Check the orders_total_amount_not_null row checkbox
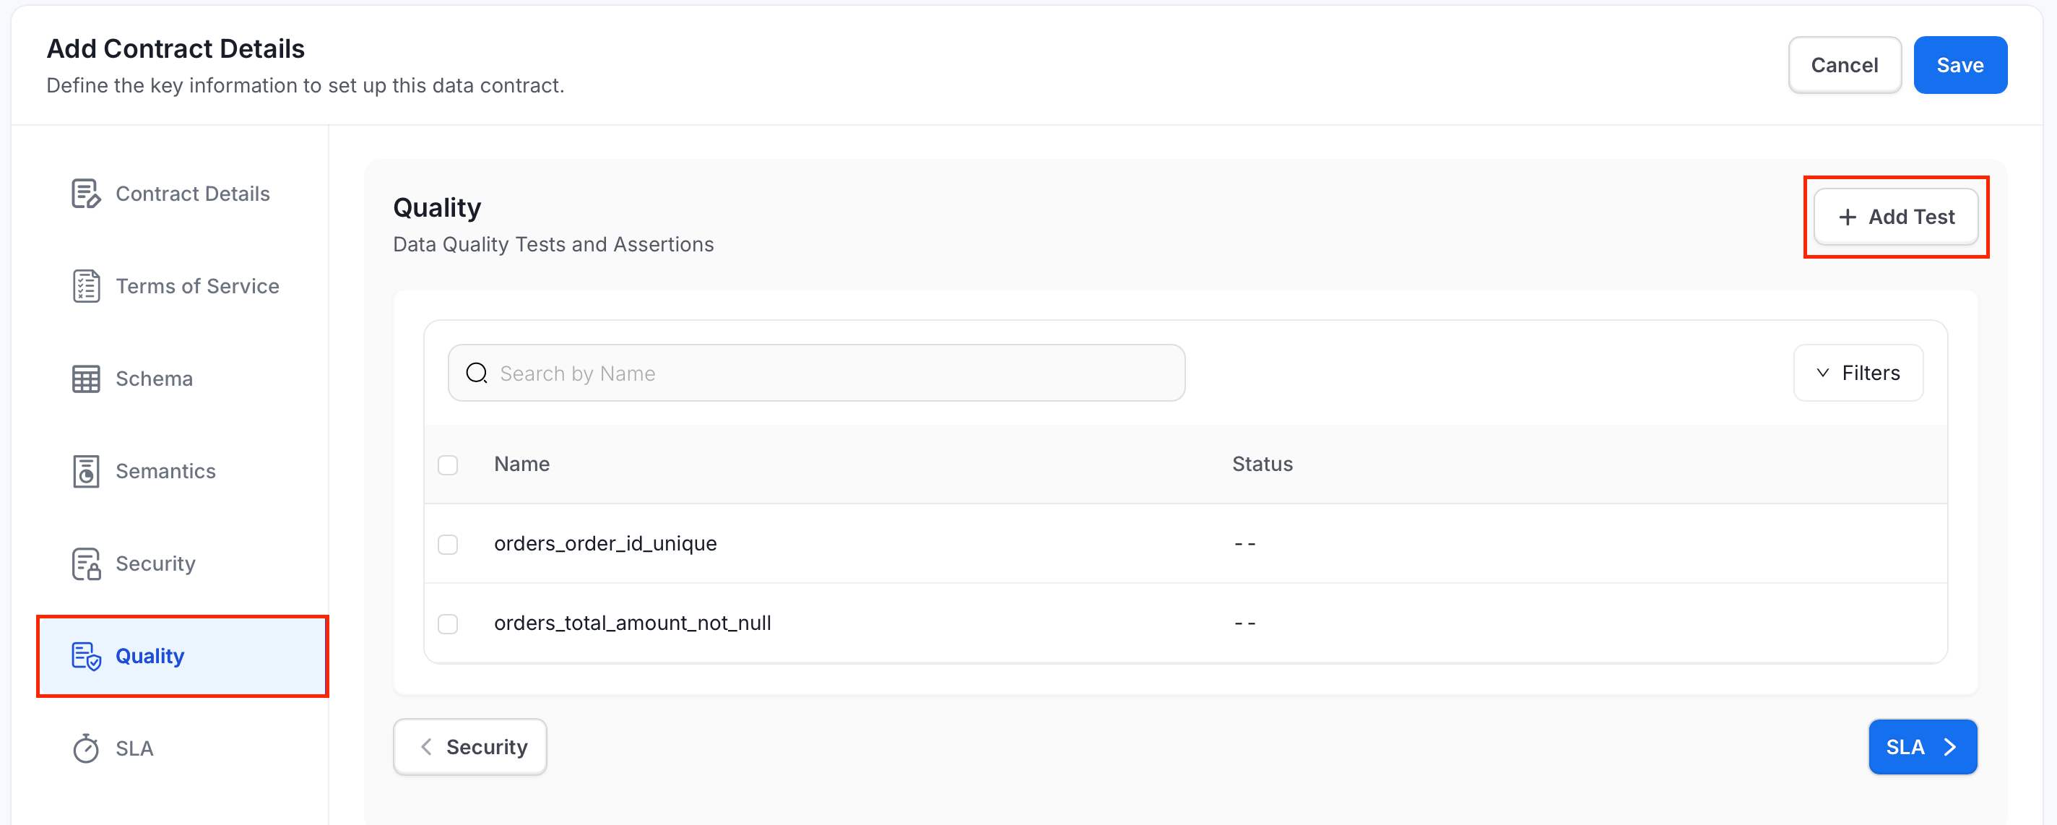The height and width of the screenshot is (825, 2057). pos(448,623)
